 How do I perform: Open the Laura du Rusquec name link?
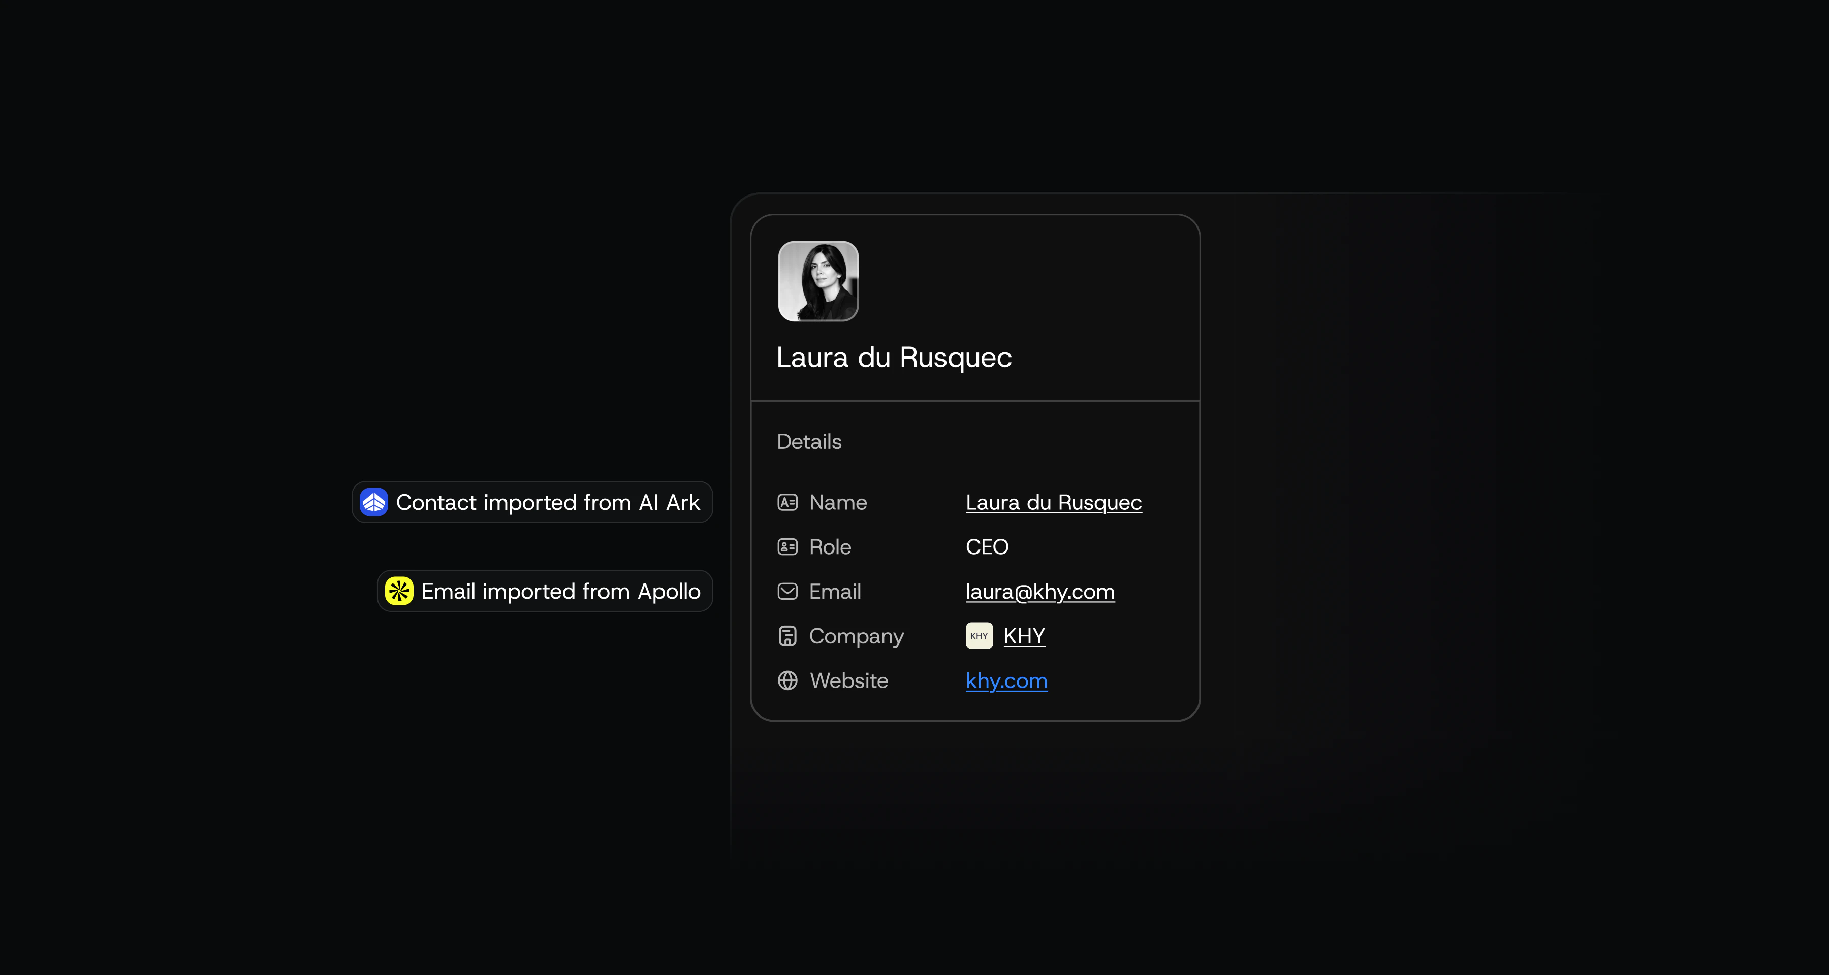(1054, 502)
